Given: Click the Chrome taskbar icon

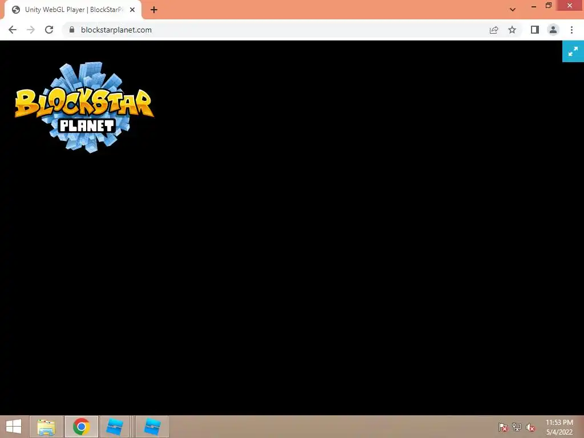Looking at the screenshot, I should 82,427.
